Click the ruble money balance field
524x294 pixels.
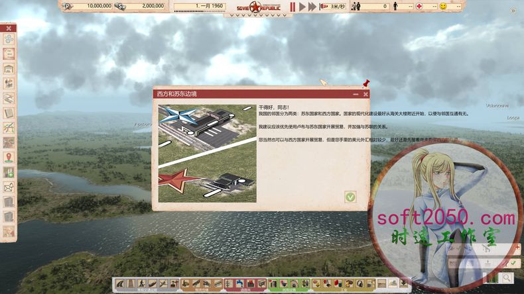(x=89, y=6)
